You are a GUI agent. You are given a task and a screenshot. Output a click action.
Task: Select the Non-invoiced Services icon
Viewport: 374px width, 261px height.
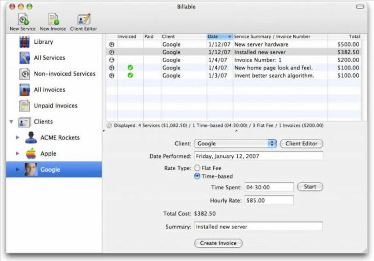[24, 74]
